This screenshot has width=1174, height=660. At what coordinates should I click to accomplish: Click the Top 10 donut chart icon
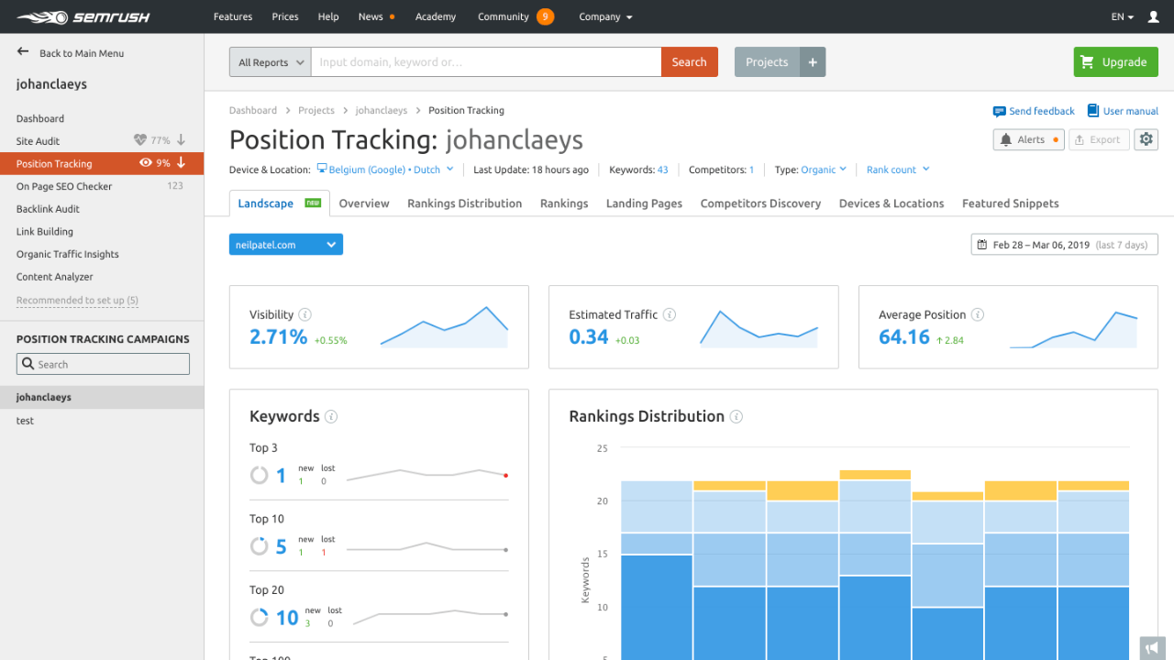tap(260, 546)
